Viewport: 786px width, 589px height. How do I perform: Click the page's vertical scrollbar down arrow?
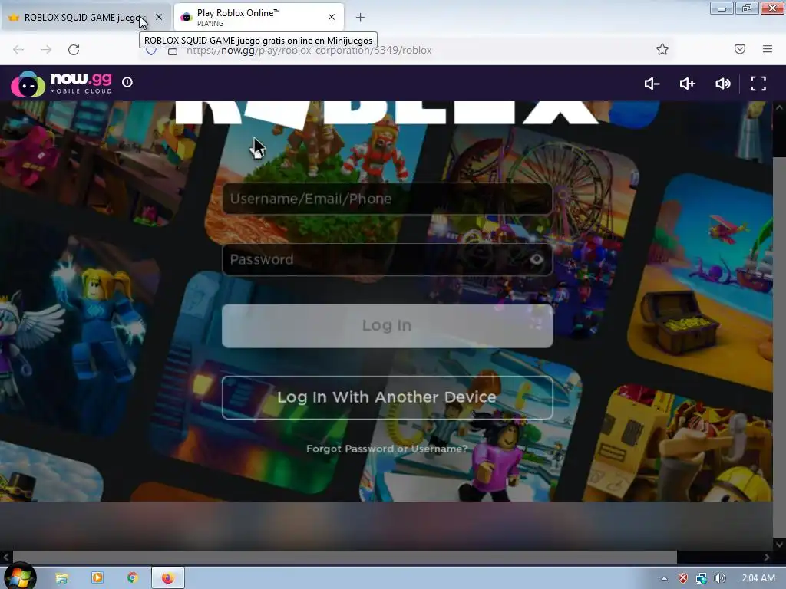pyautogui.click(x=779, y=544)
